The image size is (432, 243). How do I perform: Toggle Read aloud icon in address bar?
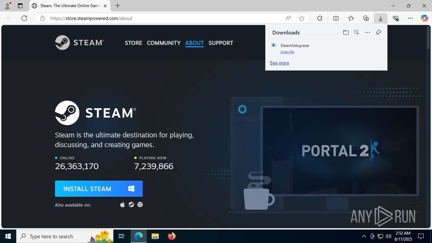[x=288, y=18]
